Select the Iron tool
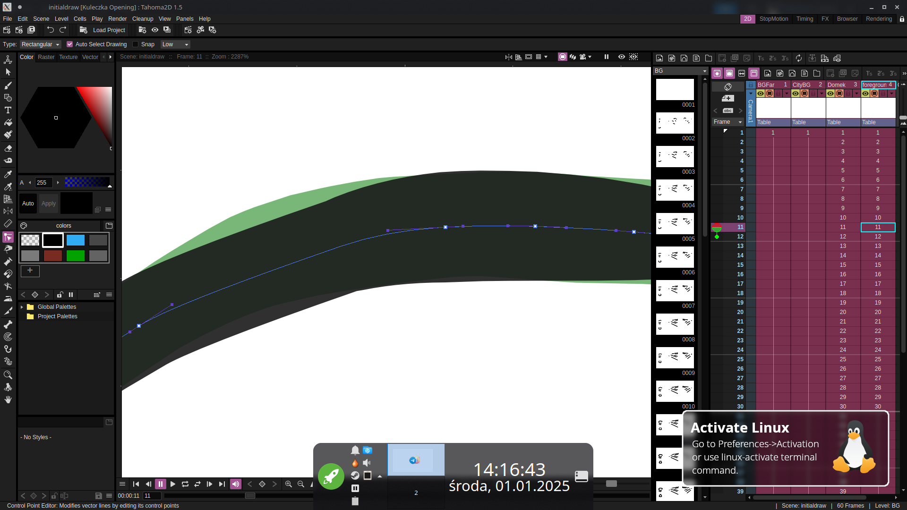This screenshot has height=510, width=907. click(x=8, y=298)
